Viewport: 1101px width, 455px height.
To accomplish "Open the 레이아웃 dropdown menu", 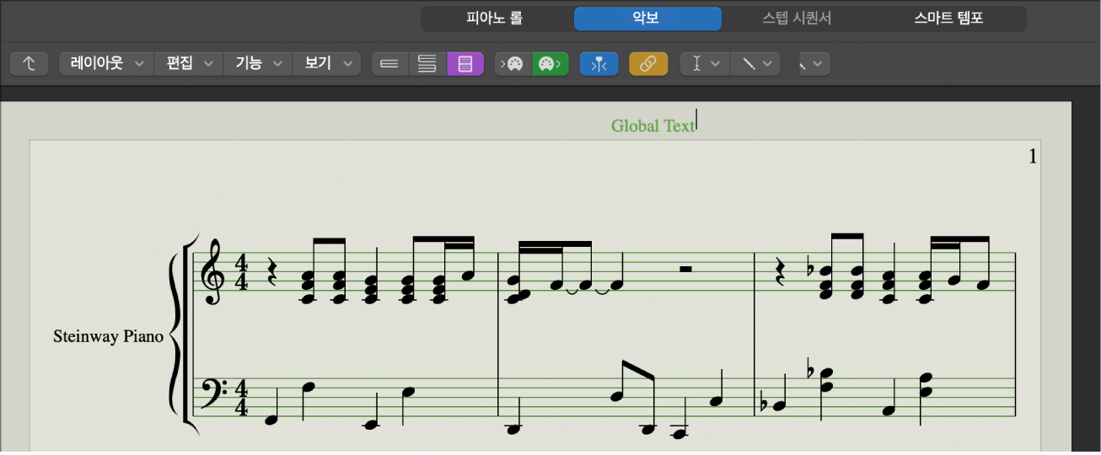I will point(107,64).
